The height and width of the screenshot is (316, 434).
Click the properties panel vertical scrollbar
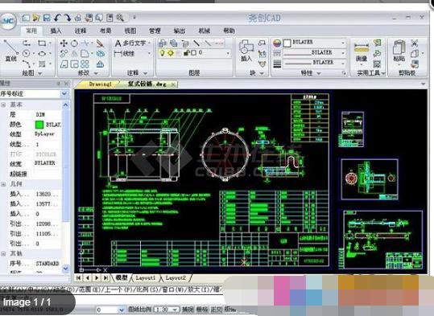pyautogui.click(x=65, y=187)
